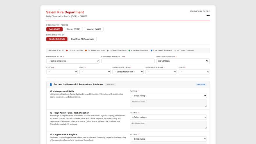
Task: Click the person icon beside Section 1
Action: [51, 85]
